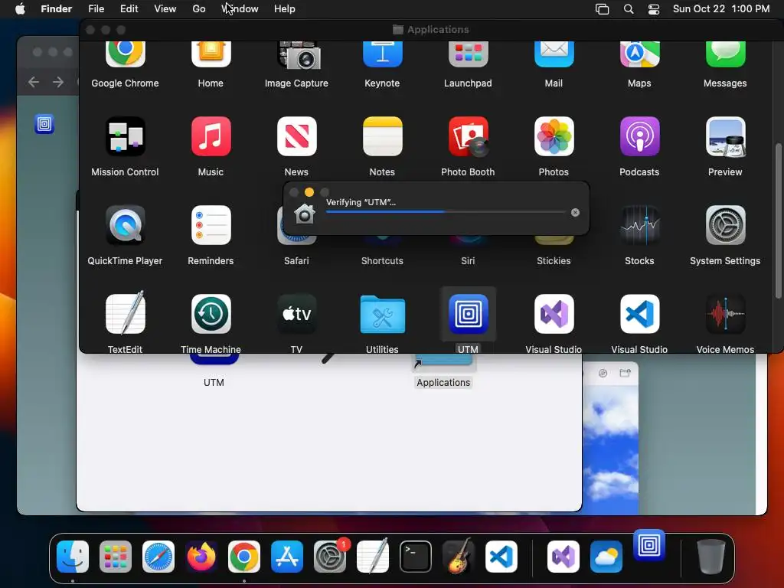Select the Photo Booth app icon
784x588 pixels.
tap(468, 136)
